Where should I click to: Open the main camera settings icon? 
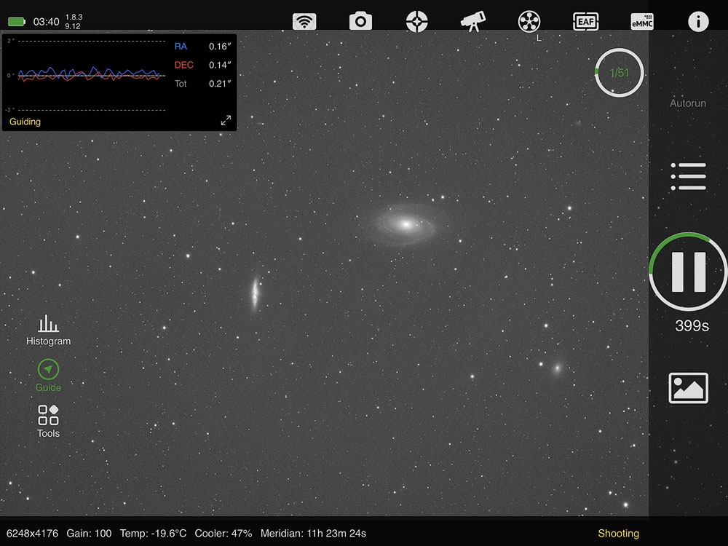(360, 21)
